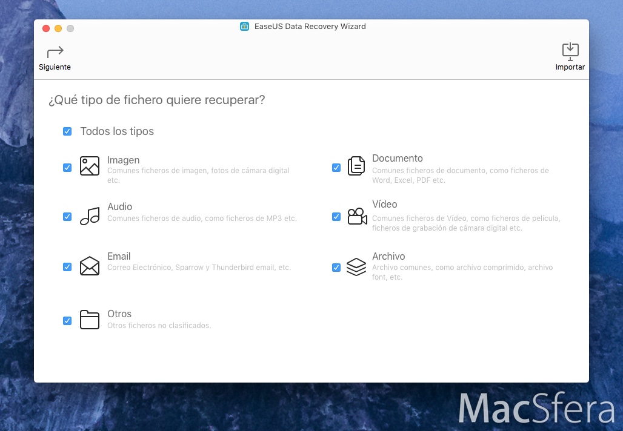This screenshot has width=623, height=431.
Task: Click the Email description mentioning Sparrow y Thunderbird
Action: [x=199, y=268]
